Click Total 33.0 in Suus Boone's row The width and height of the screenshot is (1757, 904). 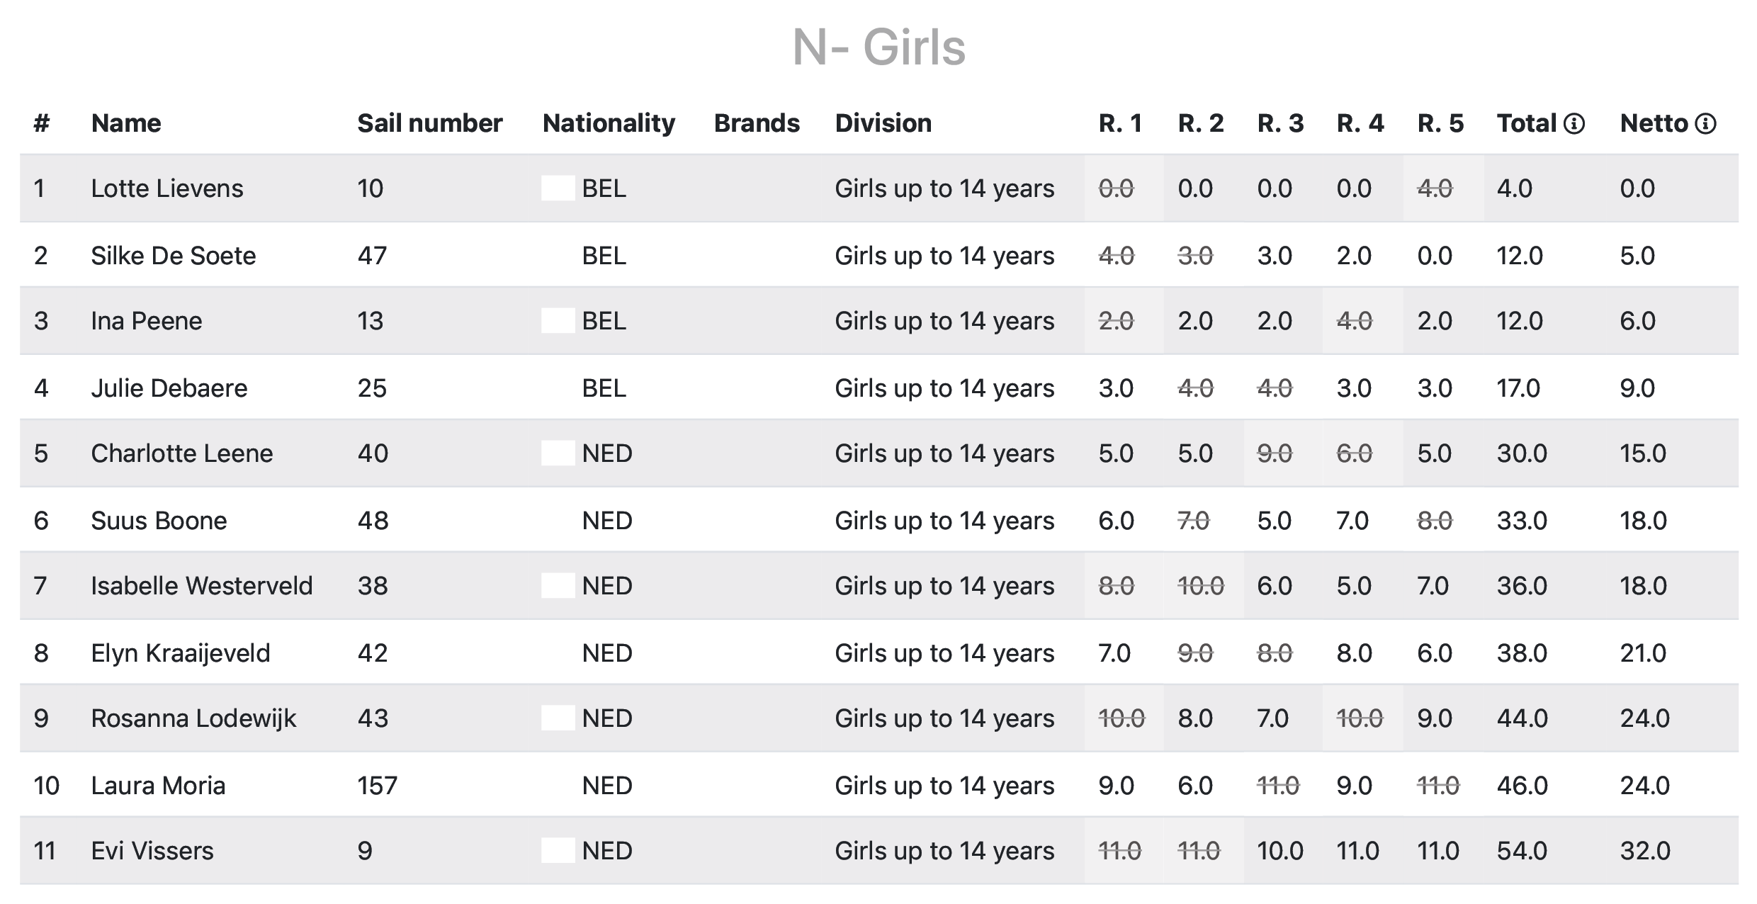[x=1522, y=521]
